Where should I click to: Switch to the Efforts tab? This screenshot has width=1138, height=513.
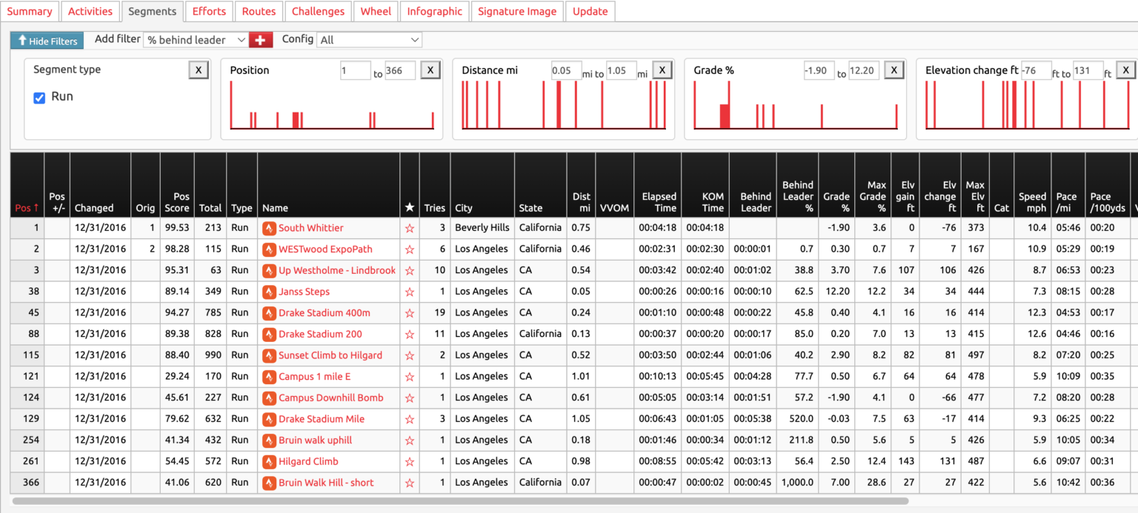coord(209,11)
